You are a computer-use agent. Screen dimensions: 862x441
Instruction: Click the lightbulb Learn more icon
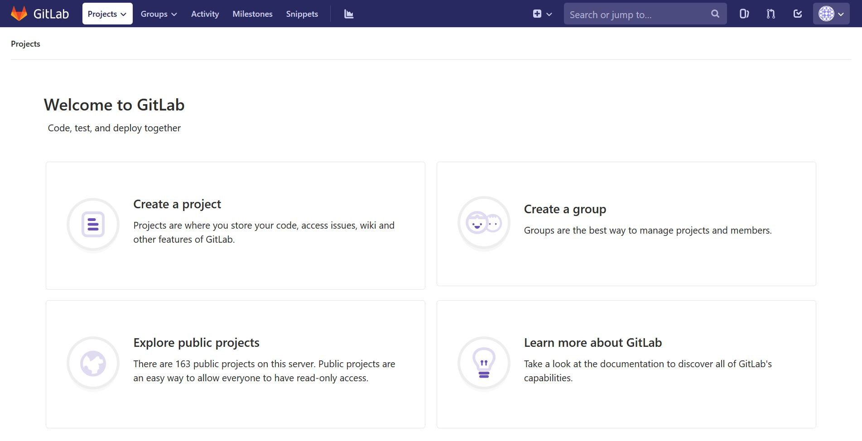(x=484, y=363)
